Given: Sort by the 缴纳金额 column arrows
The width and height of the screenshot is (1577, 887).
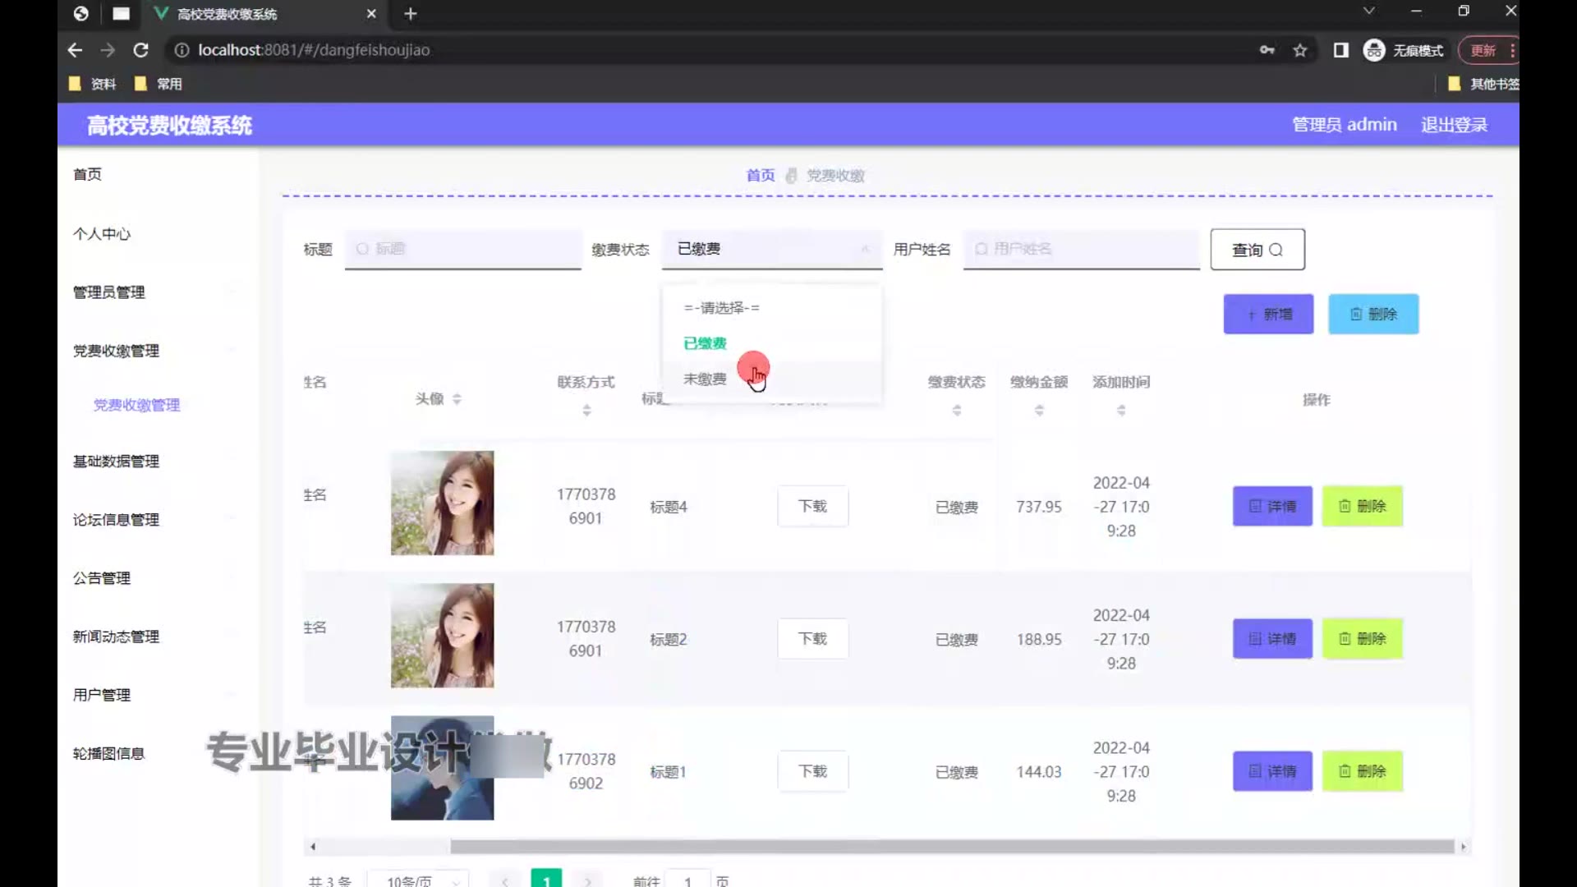Looking at the screenshot, I should (1039, 410).
